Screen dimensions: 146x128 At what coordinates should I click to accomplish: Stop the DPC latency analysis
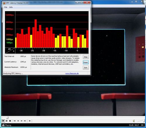[x=86, y=57]
